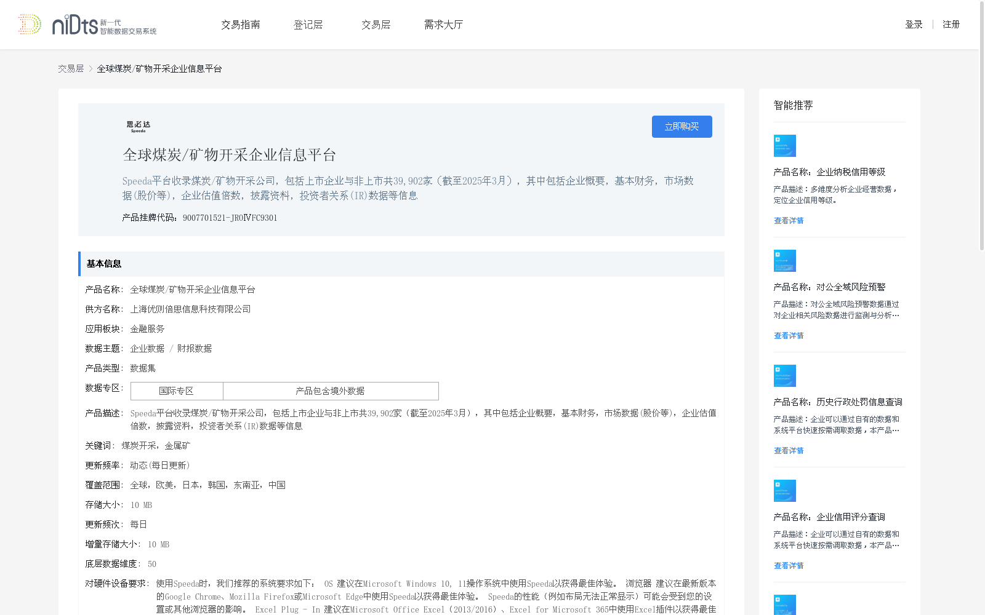View details of 对公全域风险预警
The width and height of the screenshot is (985, 615).
coord(789,336)
